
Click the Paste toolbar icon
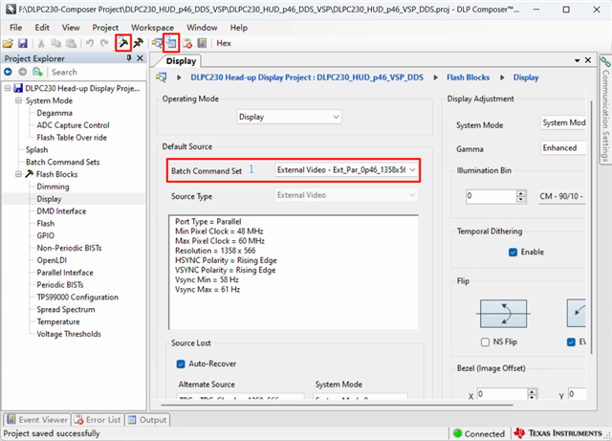coord(71,43)
